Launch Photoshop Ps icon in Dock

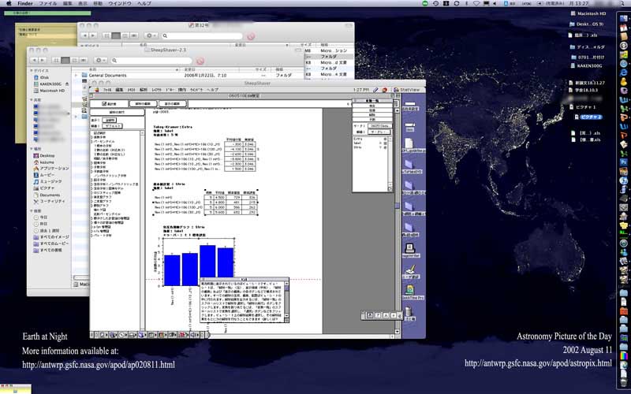[623, 162]
